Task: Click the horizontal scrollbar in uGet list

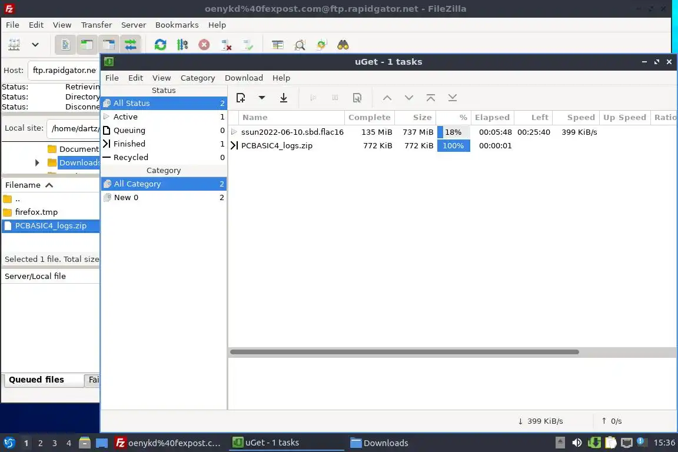Action: coord(404,352)
